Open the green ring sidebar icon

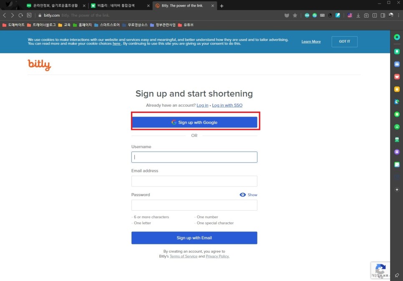397,37
